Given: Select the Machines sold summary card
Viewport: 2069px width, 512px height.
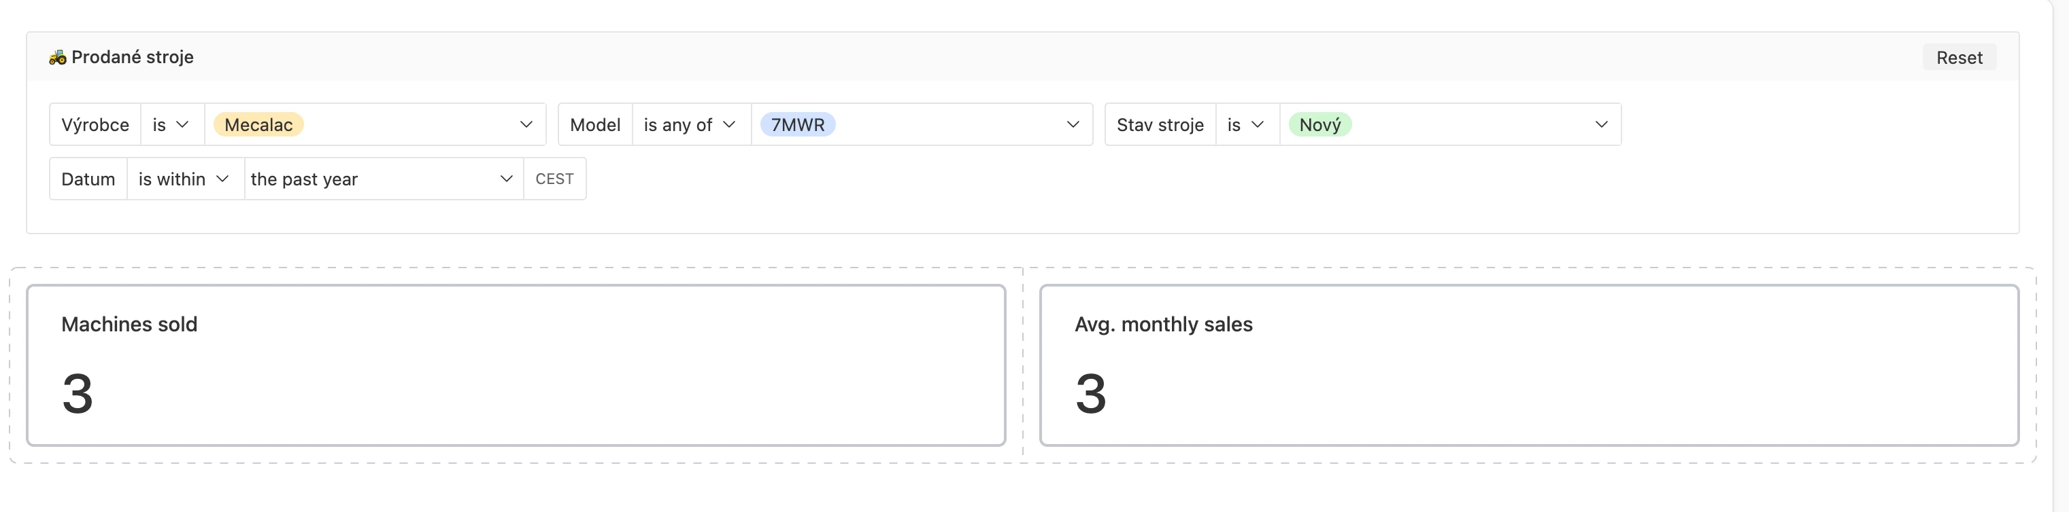Looking at the screenshot, I should [x=516, y=366].
